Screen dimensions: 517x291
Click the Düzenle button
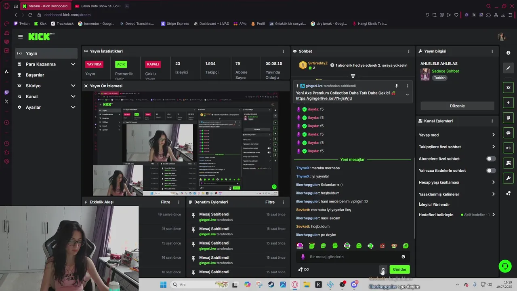click(x=457, y=106)
